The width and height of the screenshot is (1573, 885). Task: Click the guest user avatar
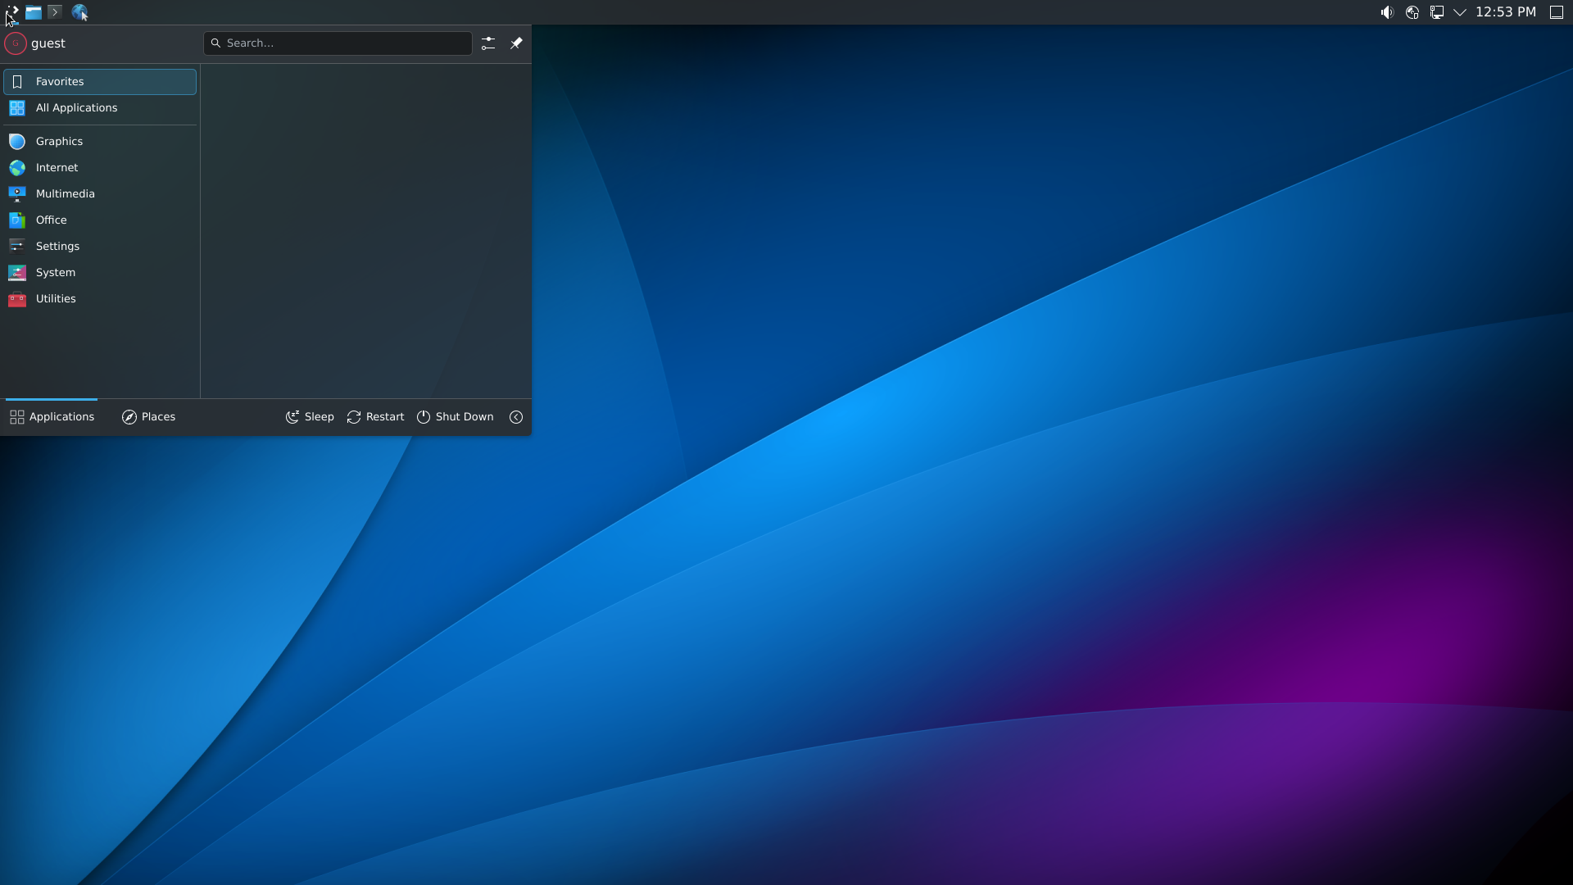[x=16, y=43]
